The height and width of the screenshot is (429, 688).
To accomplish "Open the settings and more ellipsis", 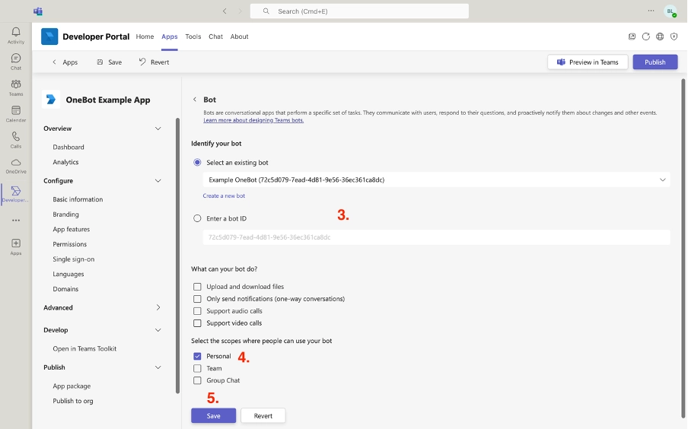I will pyautogui.click(x=651, y=11).
